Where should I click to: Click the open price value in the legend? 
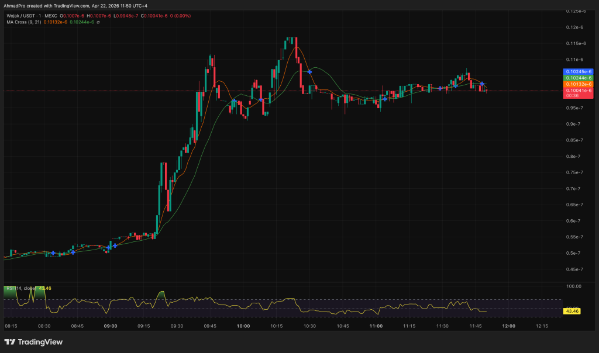[x=73, y=16]
